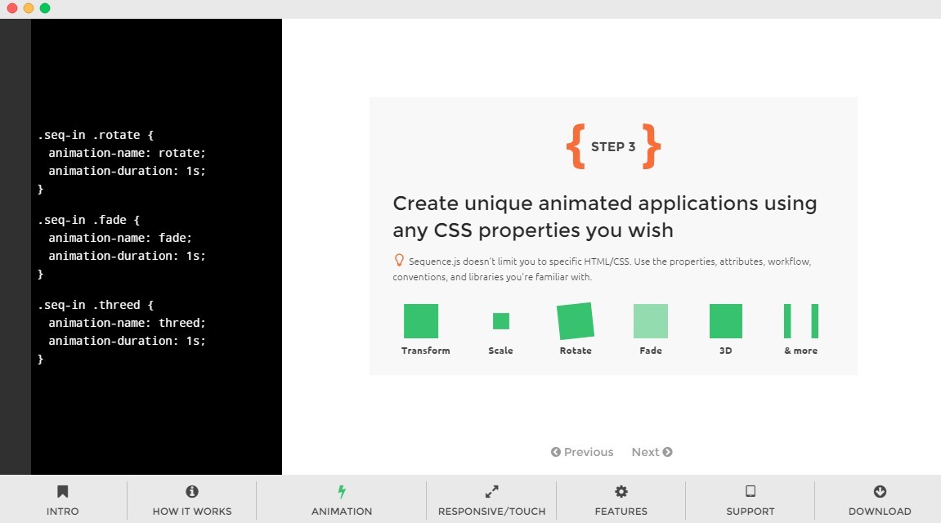The width and height of the screenshot is (941, 523).
Task: Click 'animation-name: fade;' code line
Action: pos(120,238)
